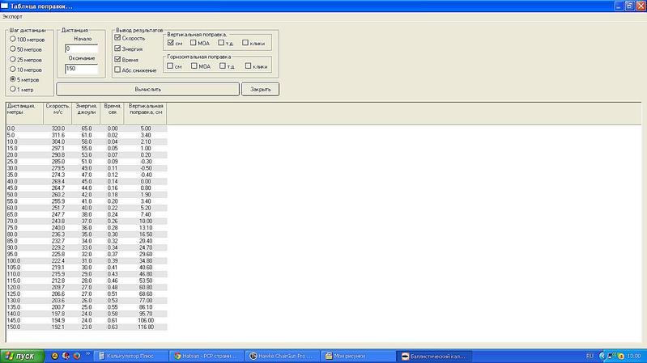
Task: Click velocity value 260.2
Action: [x=58, y=195]
